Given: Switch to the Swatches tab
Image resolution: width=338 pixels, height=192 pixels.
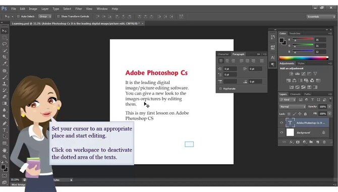Looking at the screenshot, I should [x=295, y=33].
